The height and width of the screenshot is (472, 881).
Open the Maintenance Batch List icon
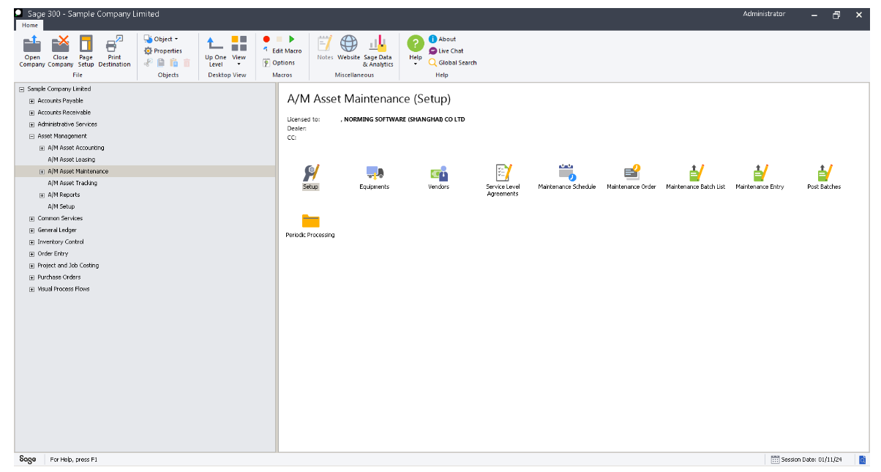point(695,173)
